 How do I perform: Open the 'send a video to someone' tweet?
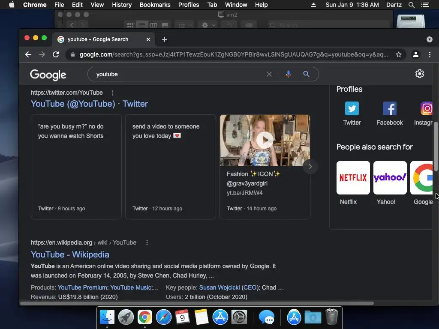point(171,167)
